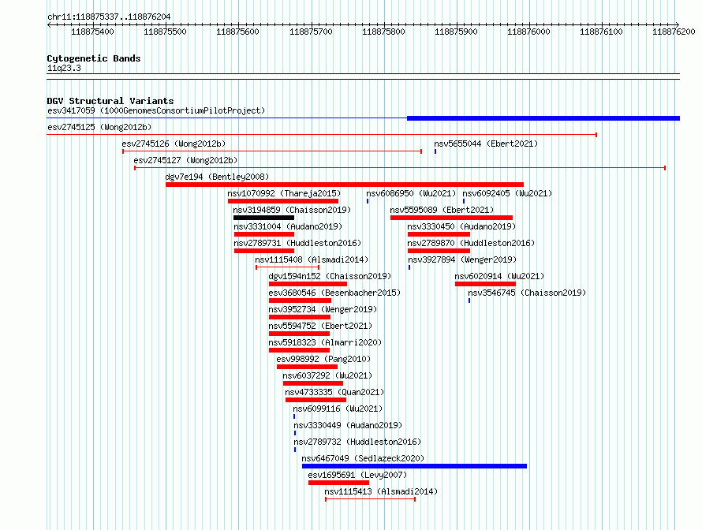Click the DGV Structural Variants heading

110,101
